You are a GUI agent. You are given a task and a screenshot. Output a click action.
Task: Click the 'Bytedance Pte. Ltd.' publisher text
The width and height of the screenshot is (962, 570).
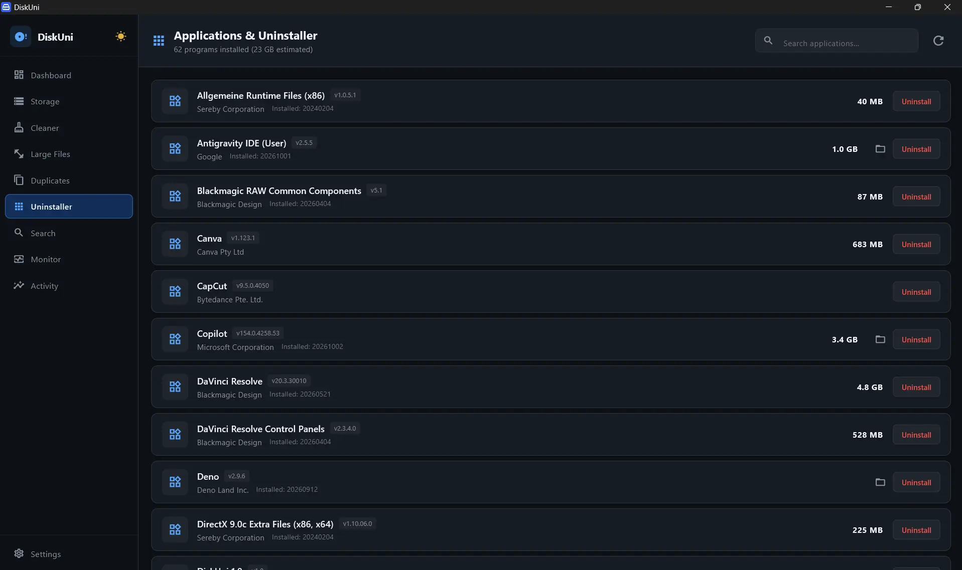coord(230,300)
